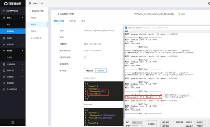Click the serial debug assistant app icon
This screenshot has height=127, width=210.
coord(126,28)
